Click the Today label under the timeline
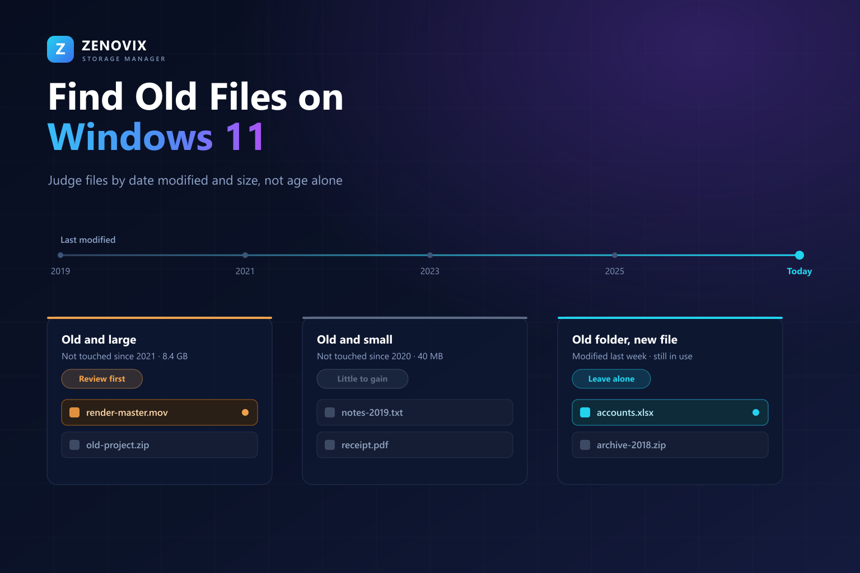The height and width of the screenshot is (573, 860). click(800, 271)
